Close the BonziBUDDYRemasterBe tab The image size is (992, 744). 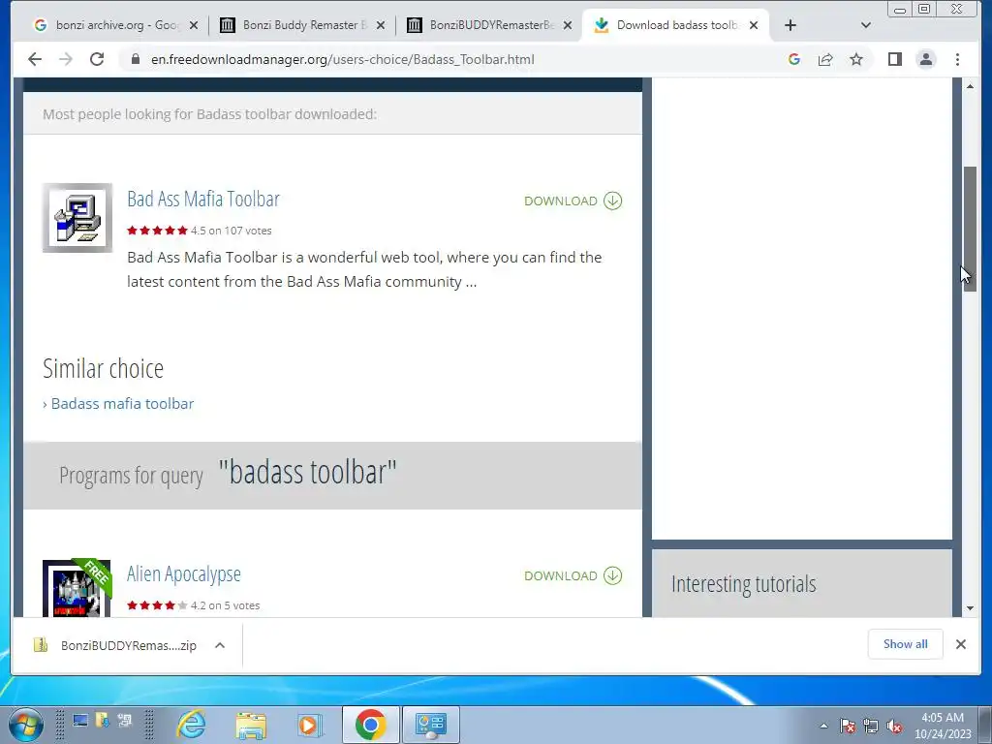(568, 25)
